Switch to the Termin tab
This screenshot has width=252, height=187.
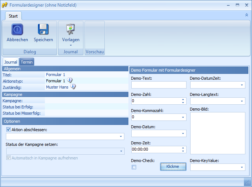[x=27, y=62]
